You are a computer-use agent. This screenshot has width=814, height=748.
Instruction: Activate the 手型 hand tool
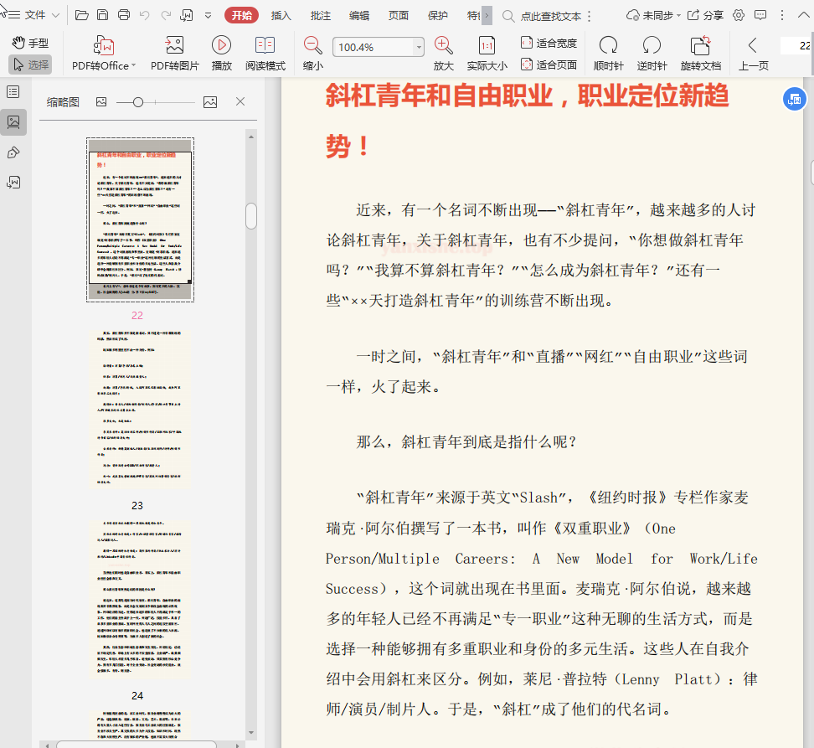coord(30,43)
